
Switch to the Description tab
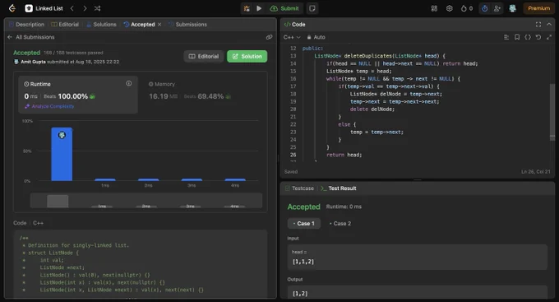tap(27, 24)
